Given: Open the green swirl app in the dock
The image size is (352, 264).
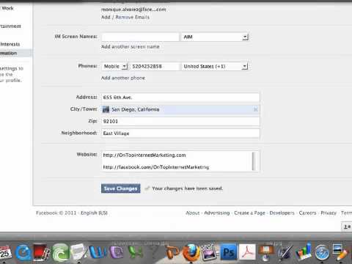Looking at the screenshot, I should 60,252.
